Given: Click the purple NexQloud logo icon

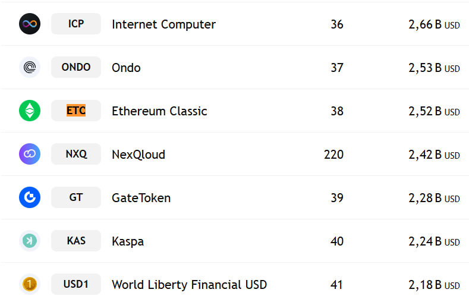Looking at the screenshot, I should coord(30,154).
